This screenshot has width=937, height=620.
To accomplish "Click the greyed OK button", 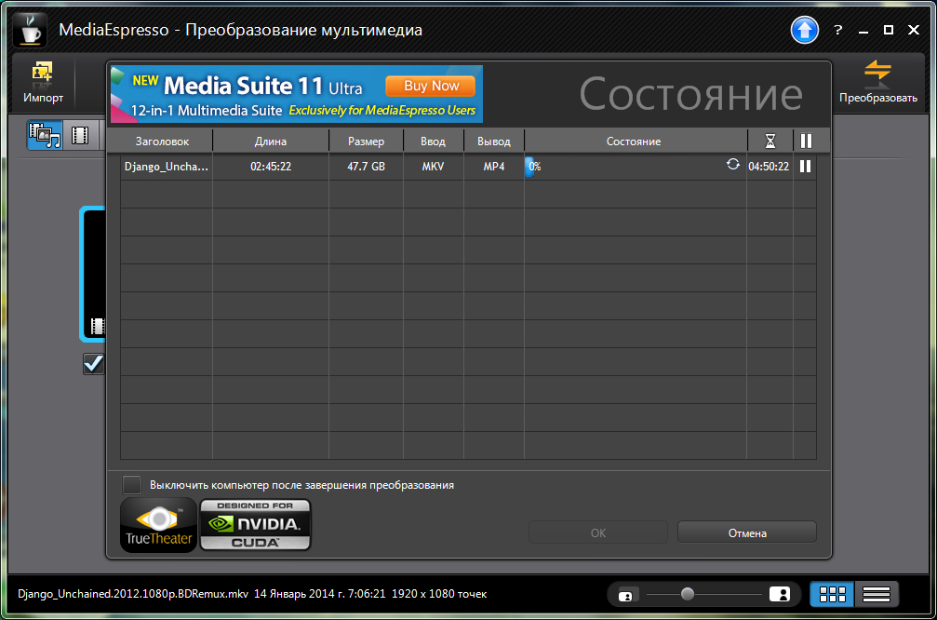I will (598, 532).
